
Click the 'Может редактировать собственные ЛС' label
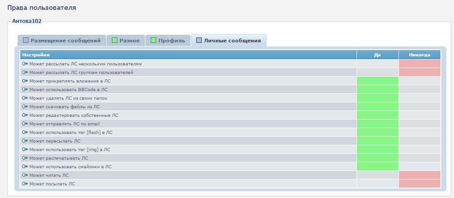tap(74, 115)
